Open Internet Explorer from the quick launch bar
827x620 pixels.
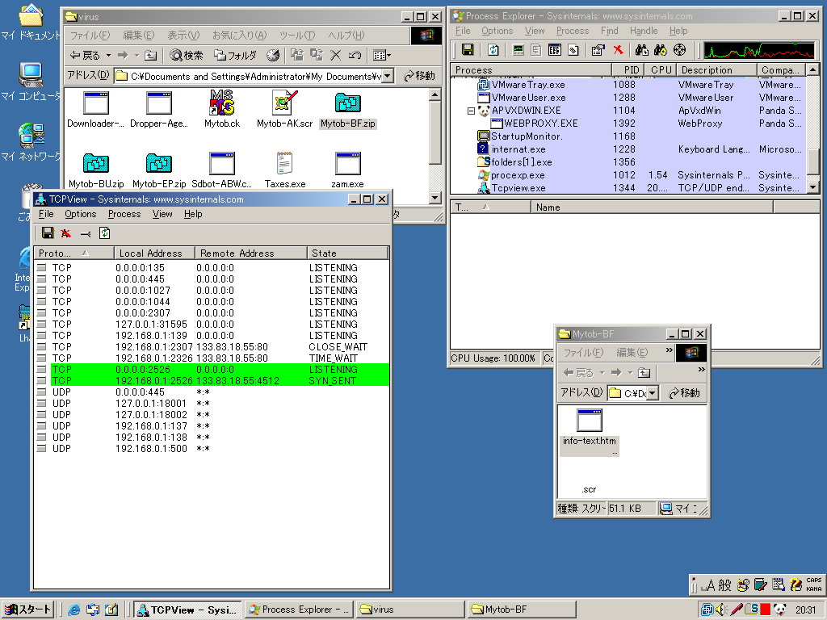tap(74, 610)
